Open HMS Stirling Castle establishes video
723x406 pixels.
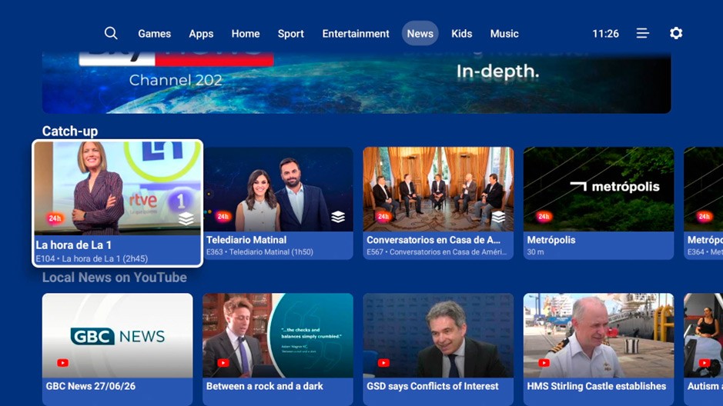(x=598, y=335)
